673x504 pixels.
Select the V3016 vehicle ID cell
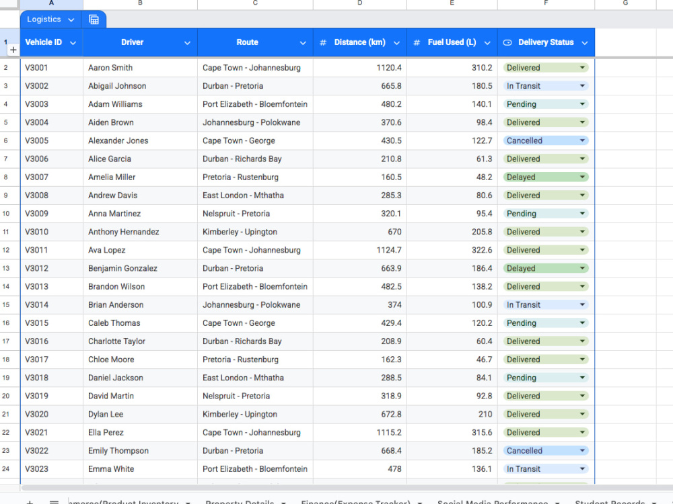pos(52,341)
